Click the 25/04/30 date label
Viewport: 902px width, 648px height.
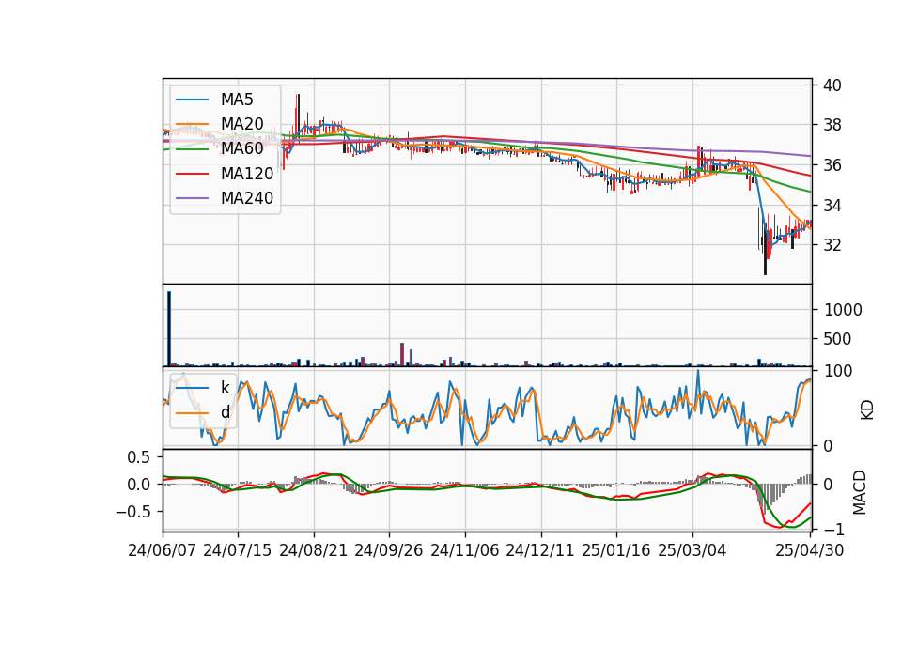[810, 550]
